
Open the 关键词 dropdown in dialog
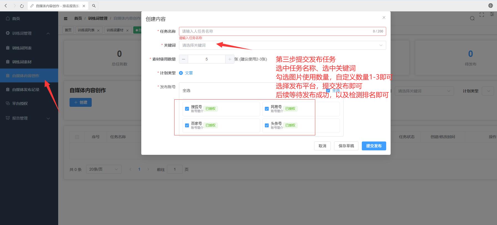[282, 45]
